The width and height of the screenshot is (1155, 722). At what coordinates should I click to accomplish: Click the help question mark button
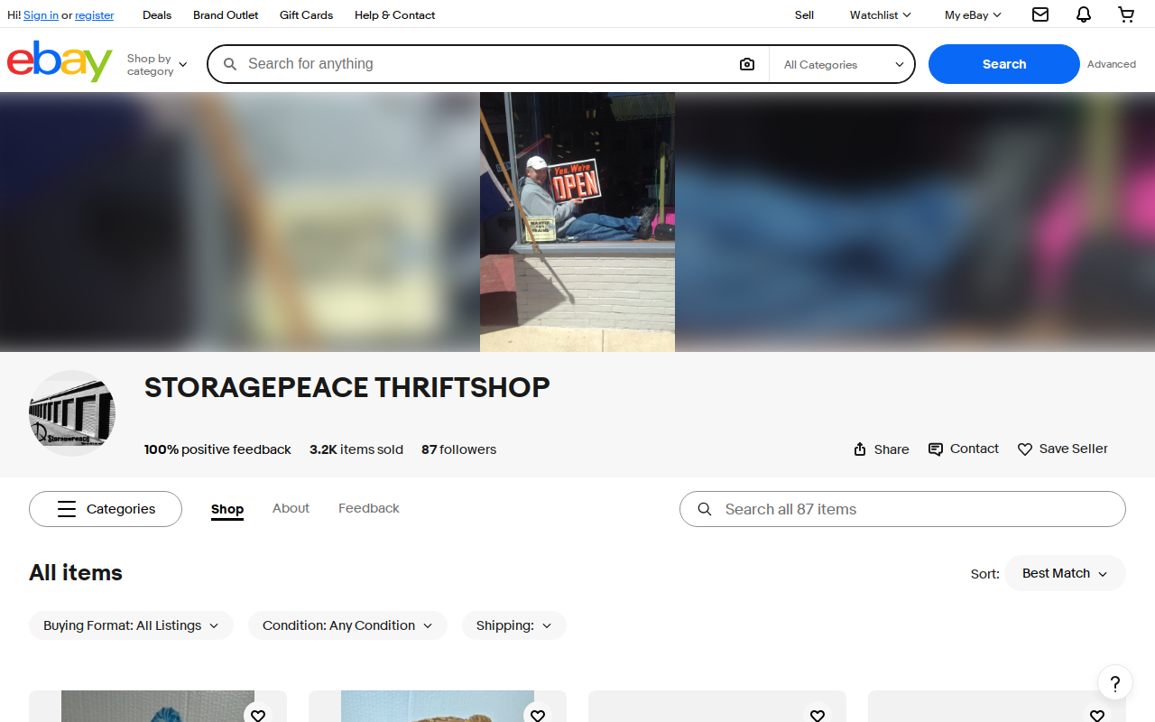tap(1115, 682)
